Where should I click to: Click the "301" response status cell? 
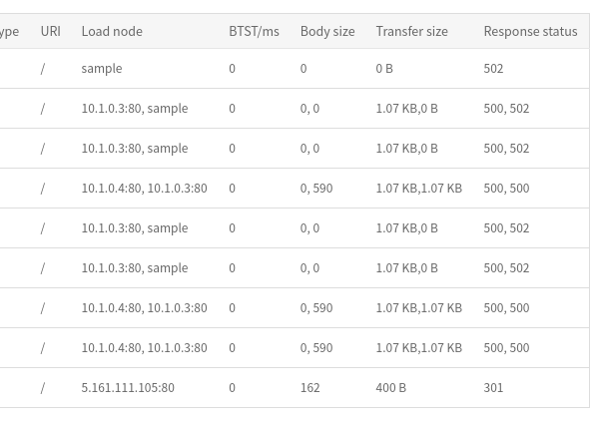click(x=493, y=387)
